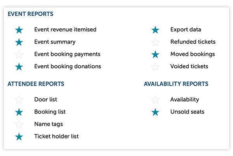233x156 pixels.
Task: Toggle the Export data favorite star
Action: click(155, 30)
